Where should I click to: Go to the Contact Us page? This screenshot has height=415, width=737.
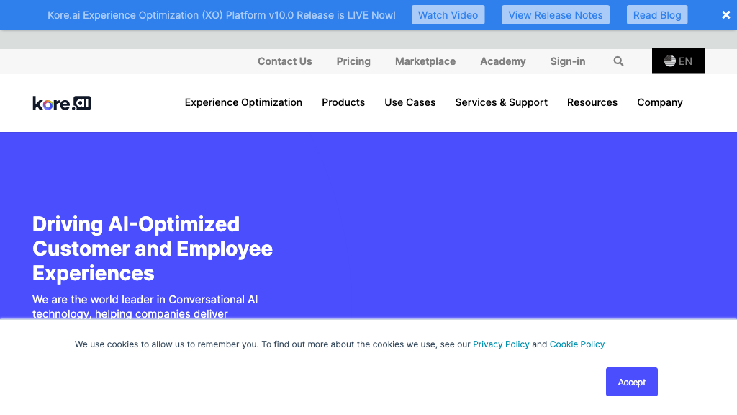(x=285, y=61)
